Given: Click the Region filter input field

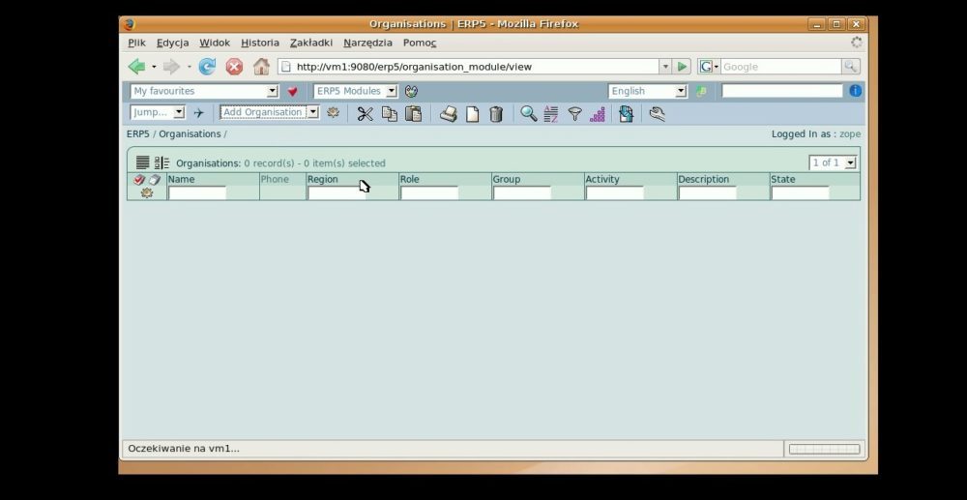Looking at the screenshot, I should (x=336, y=193).
